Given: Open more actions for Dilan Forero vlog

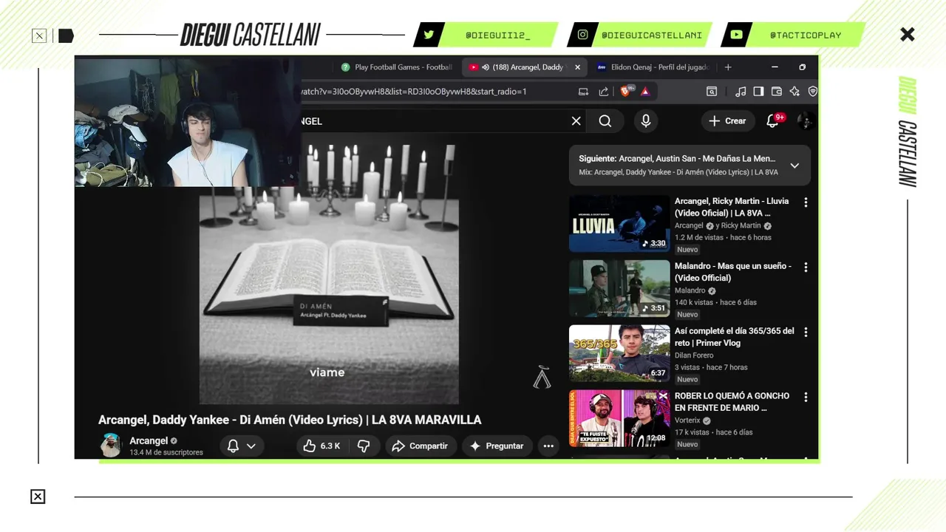Looking at the screenshot, I should [x=806, y=332].
